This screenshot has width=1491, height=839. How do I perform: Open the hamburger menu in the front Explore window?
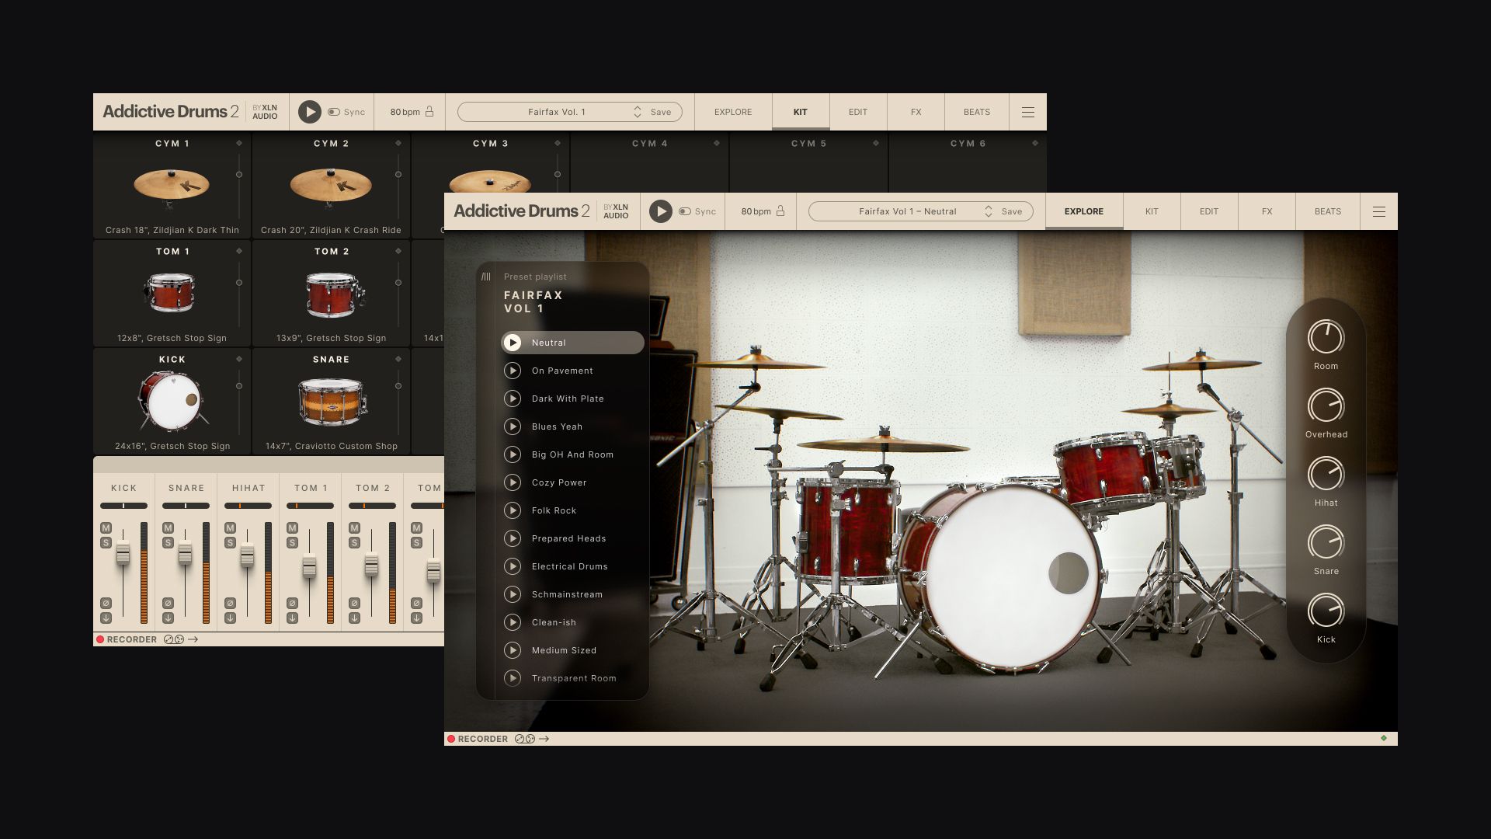coord(1378,211)
